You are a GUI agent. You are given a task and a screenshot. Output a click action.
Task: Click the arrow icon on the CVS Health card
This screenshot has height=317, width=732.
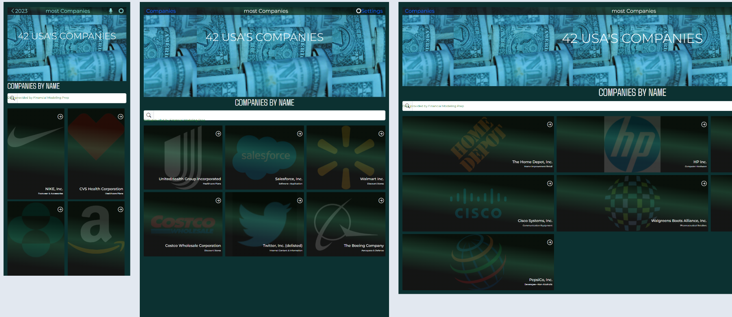coord(120,116)
